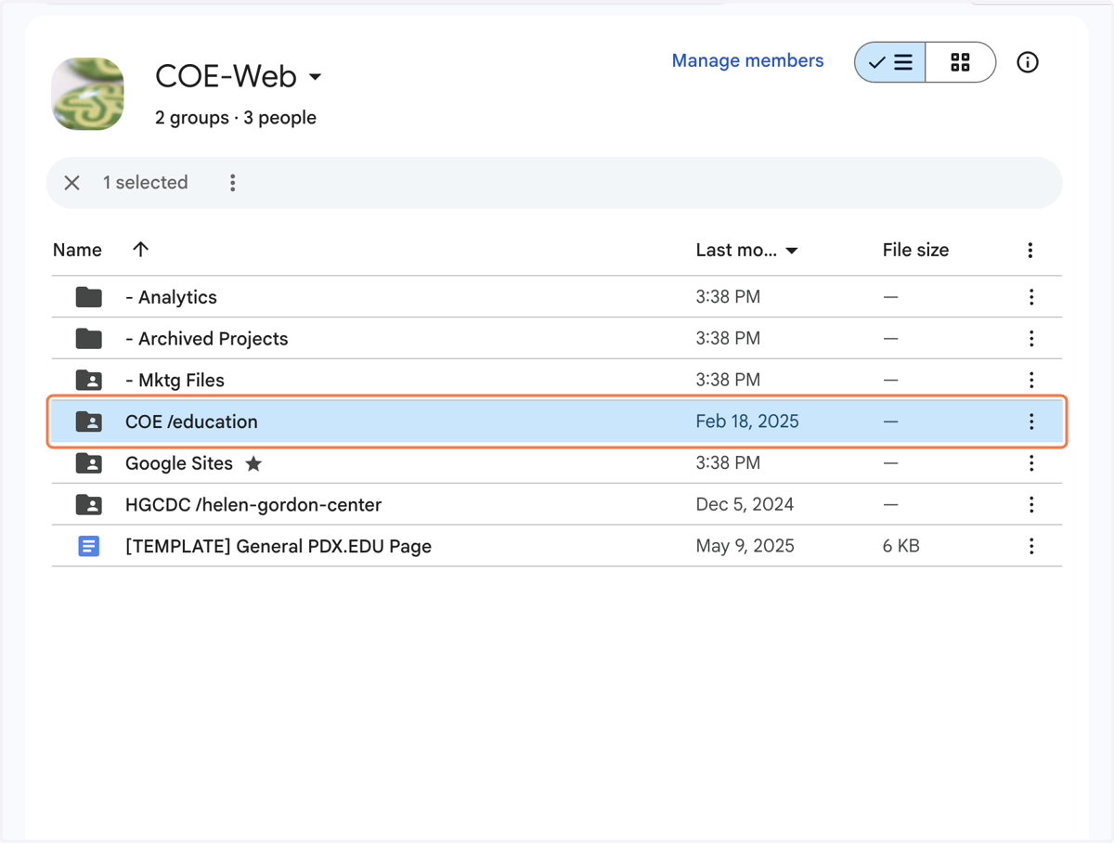The image size is (1114, 843).
Task: Open column header more options menu
Action: point(1030,250)
